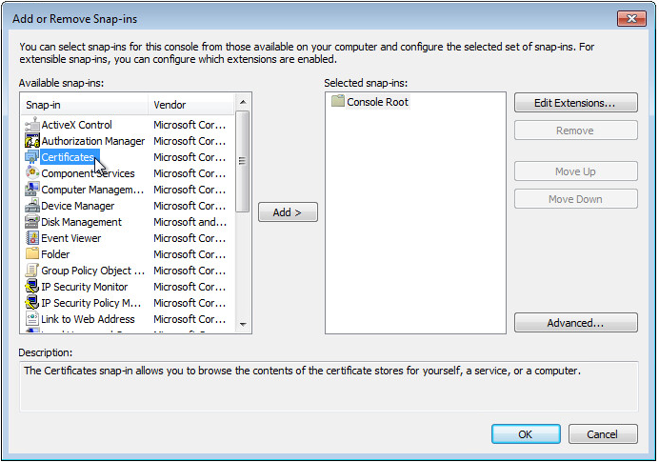Viewport: 659px width, 462px height.
Task: Click the vendor cell for Link to Web Address
Action: pyautogui.click(x=190, y=319)
